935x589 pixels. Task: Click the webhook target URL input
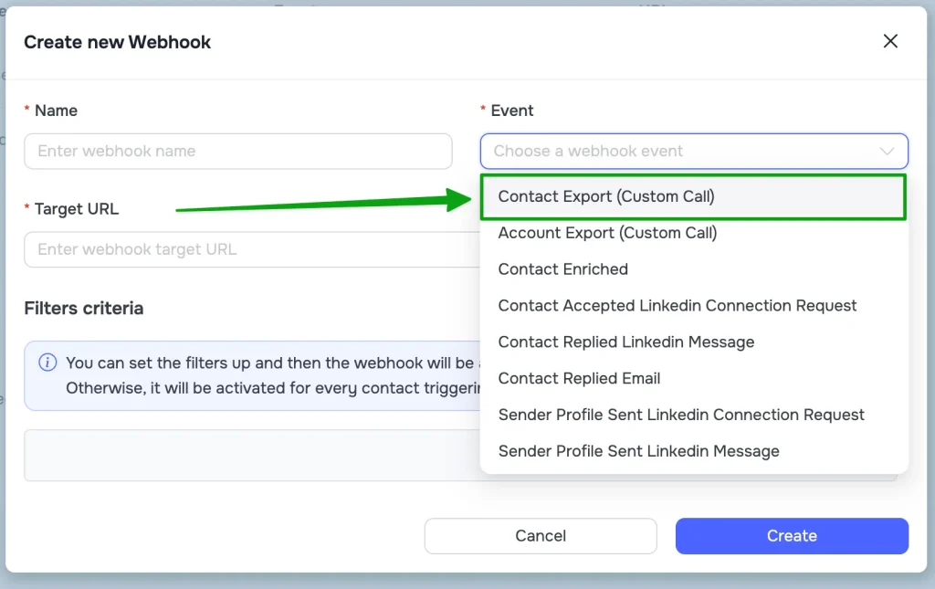[x=247, y=249]
